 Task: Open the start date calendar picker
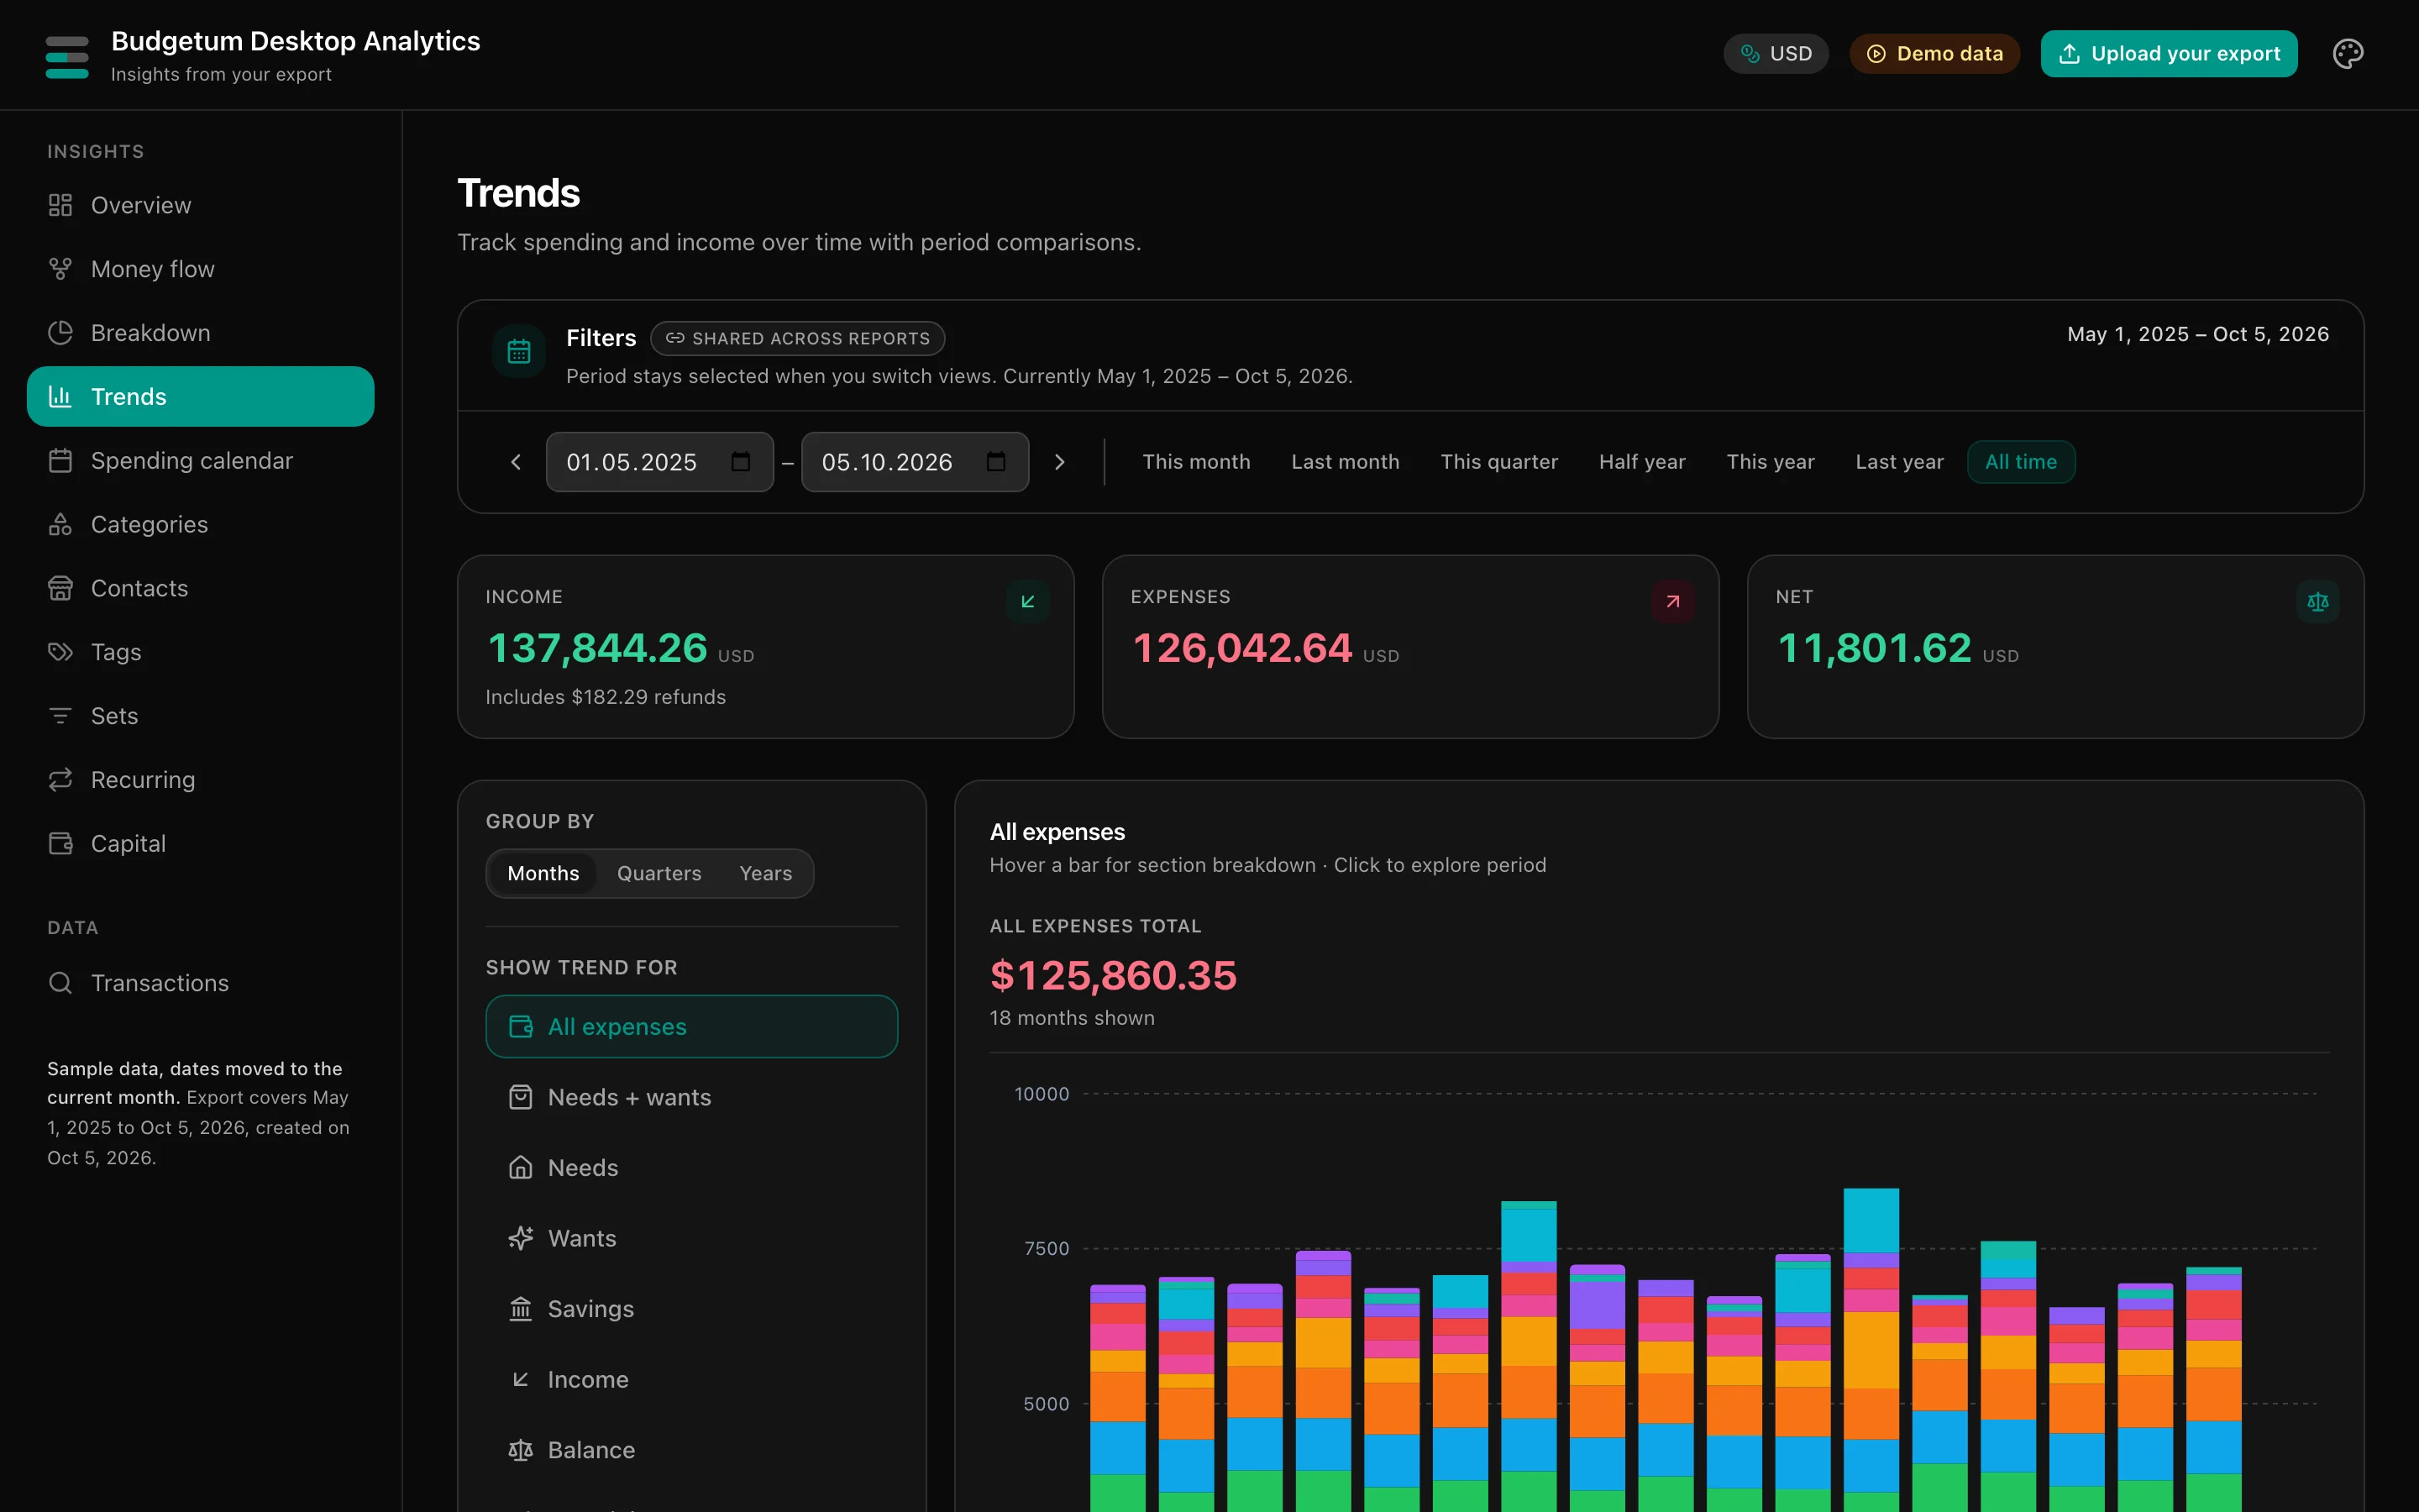(741, 461)
